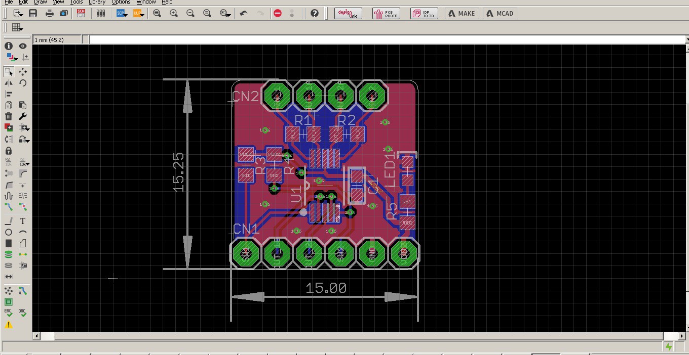Save the board with the floppy icon
Screen dimensions: 689x355
pyautogui.click(x=33, y=14)
